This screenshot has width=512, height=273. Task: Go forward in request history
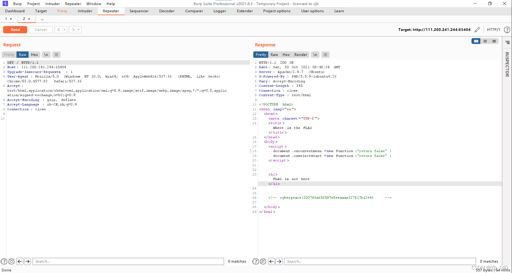73,30
